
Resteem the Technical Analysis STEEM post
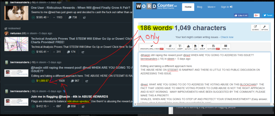click(x=83, y=52)
